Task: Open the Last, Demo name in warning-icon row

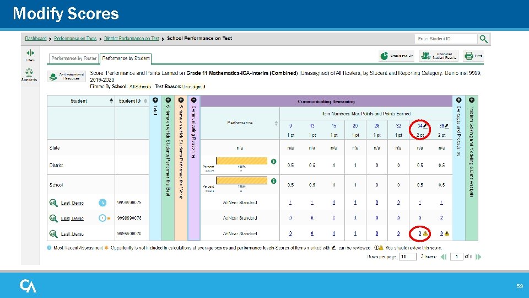Action: (x=72, y=234)
